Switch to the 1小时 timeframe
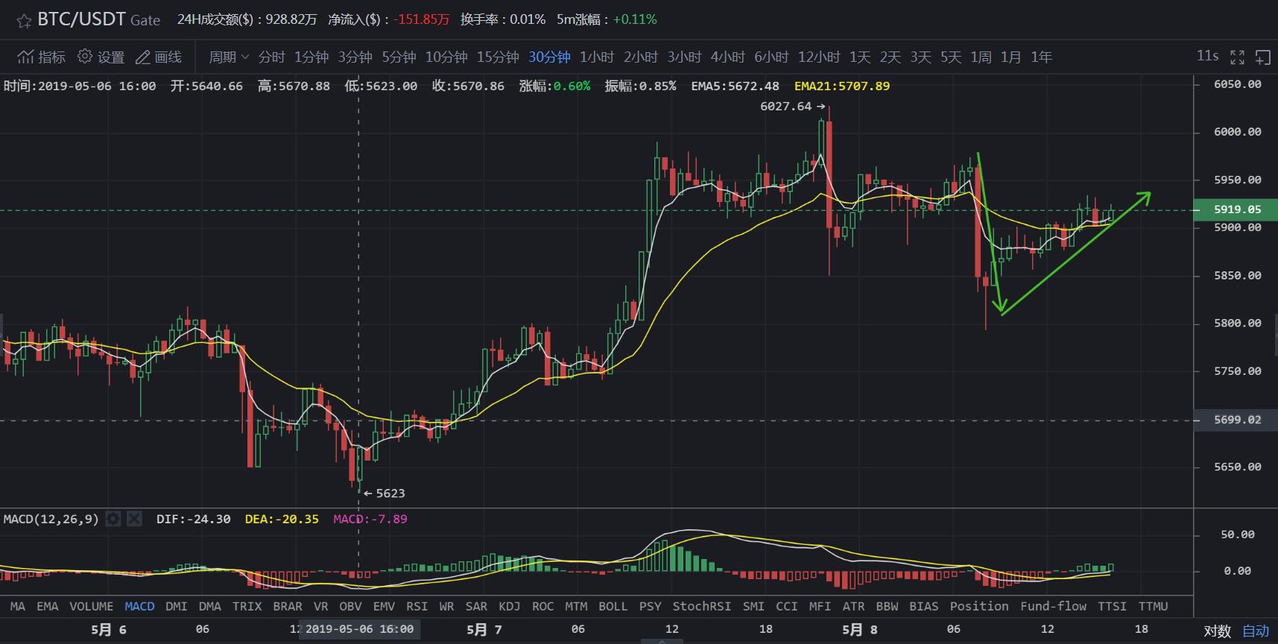1278x644 pixels. [596, 57]
